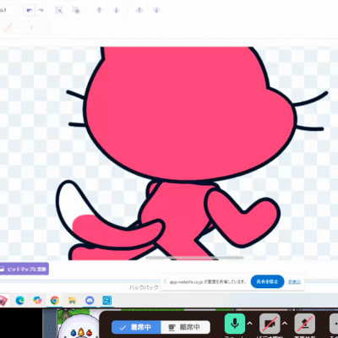Viewport: 338px width, 338px height.
Task: Move the selection backward one layer
Action: [x=117, y=10]
